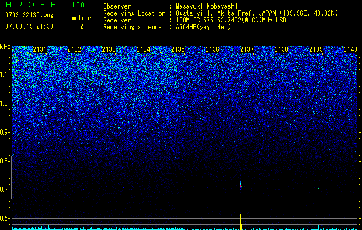Screen dimensions: 362x230
Task: Select the 2139 time marker
Action: point(316,49)
